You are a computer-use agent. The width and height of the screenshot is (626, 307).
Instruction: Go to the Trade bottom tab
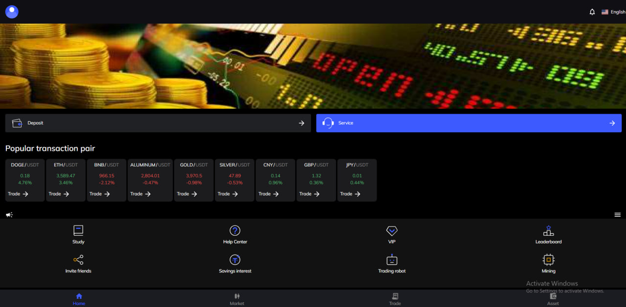[x=395, y=299]
